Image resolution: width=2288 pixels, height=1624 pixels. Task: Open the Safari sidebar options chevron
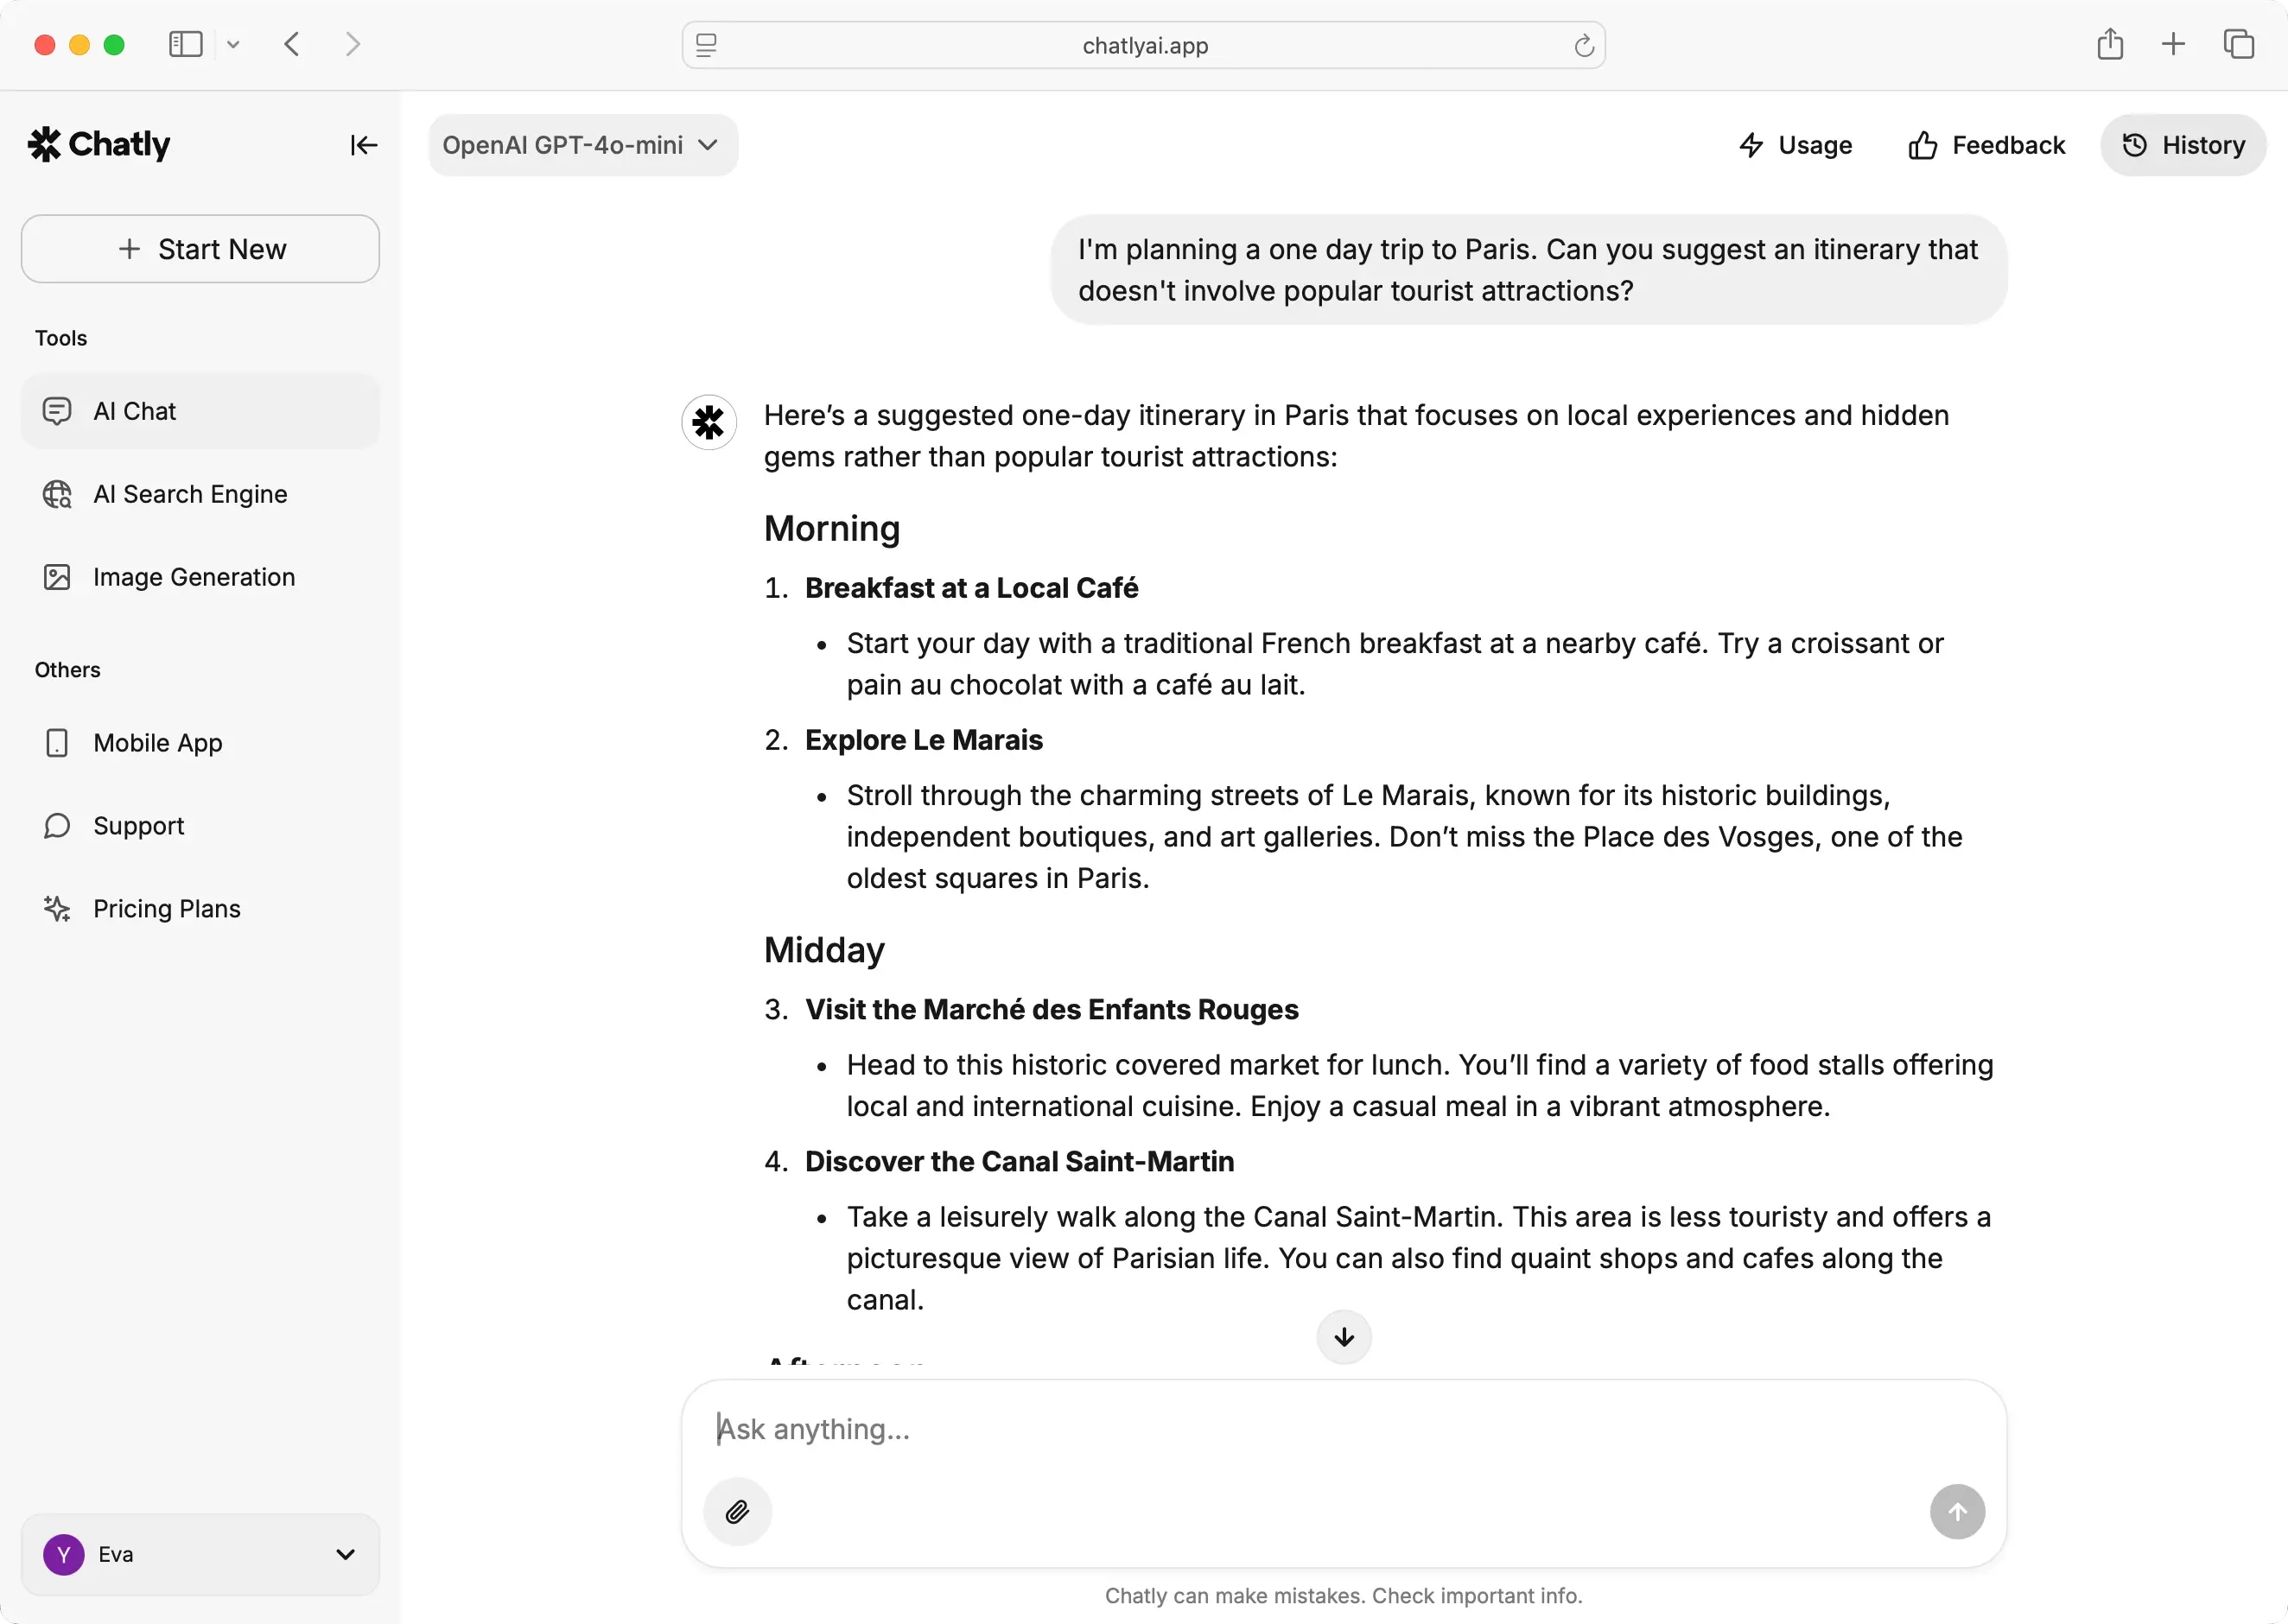[x=233, y=45]
